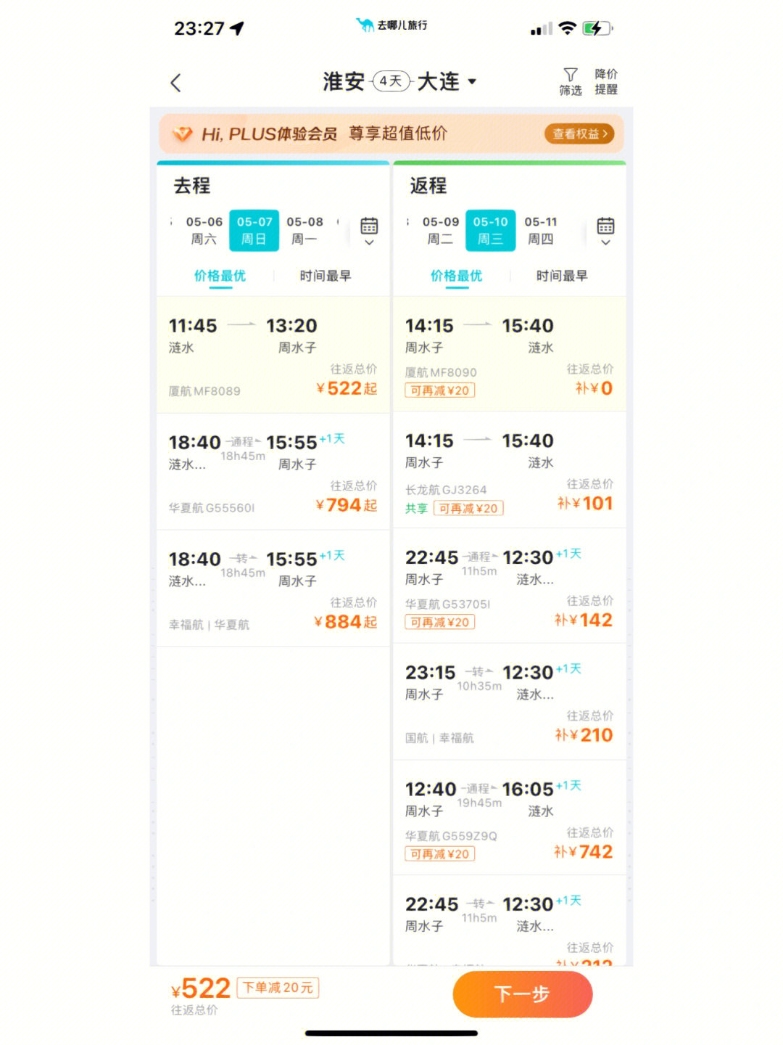Tap the battery charging status icon
Viewport: 783px width, 1045px height.
click(597, 28)
